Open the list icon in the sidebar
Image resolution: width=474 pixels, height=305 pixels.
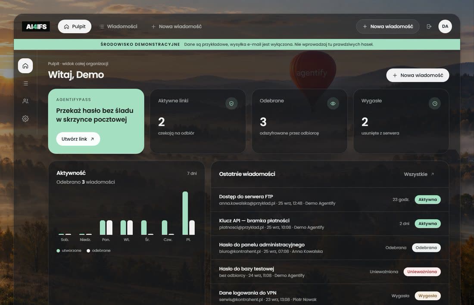click(25, 83)
